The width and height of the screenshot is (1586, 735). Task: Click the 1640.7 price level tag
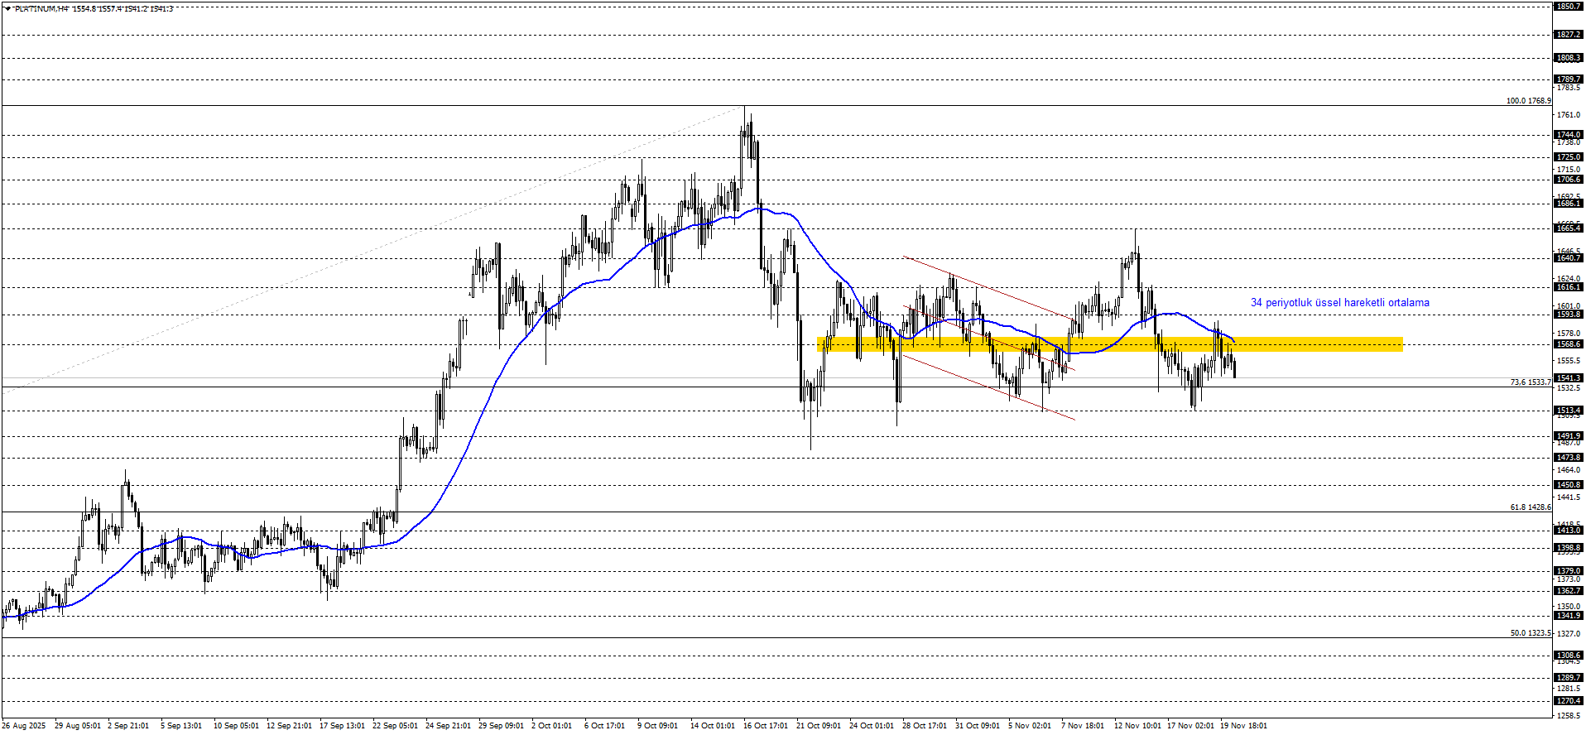tap(1568, 258)
